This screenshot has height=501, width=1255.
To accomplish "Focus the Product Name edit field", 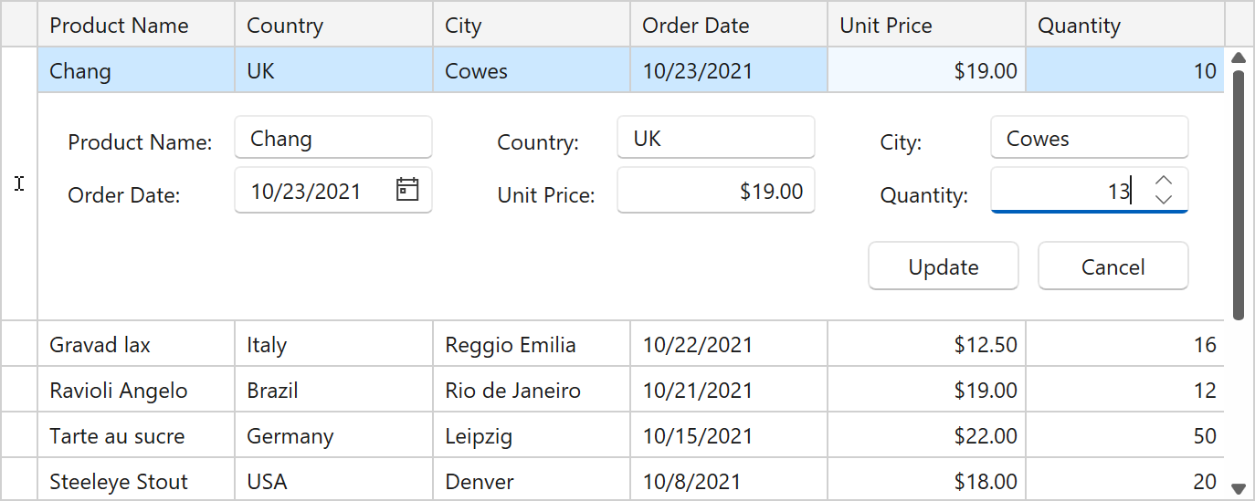I will pyautogui.click(x=333, y=139).
